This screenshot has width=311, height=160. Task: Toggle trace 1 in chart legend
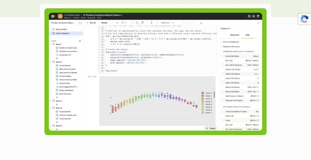[207, 96]
